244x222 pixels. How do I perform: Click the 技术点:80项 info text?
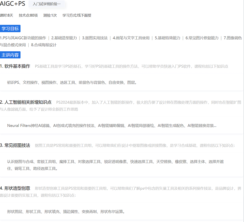[x=28, y=15]
